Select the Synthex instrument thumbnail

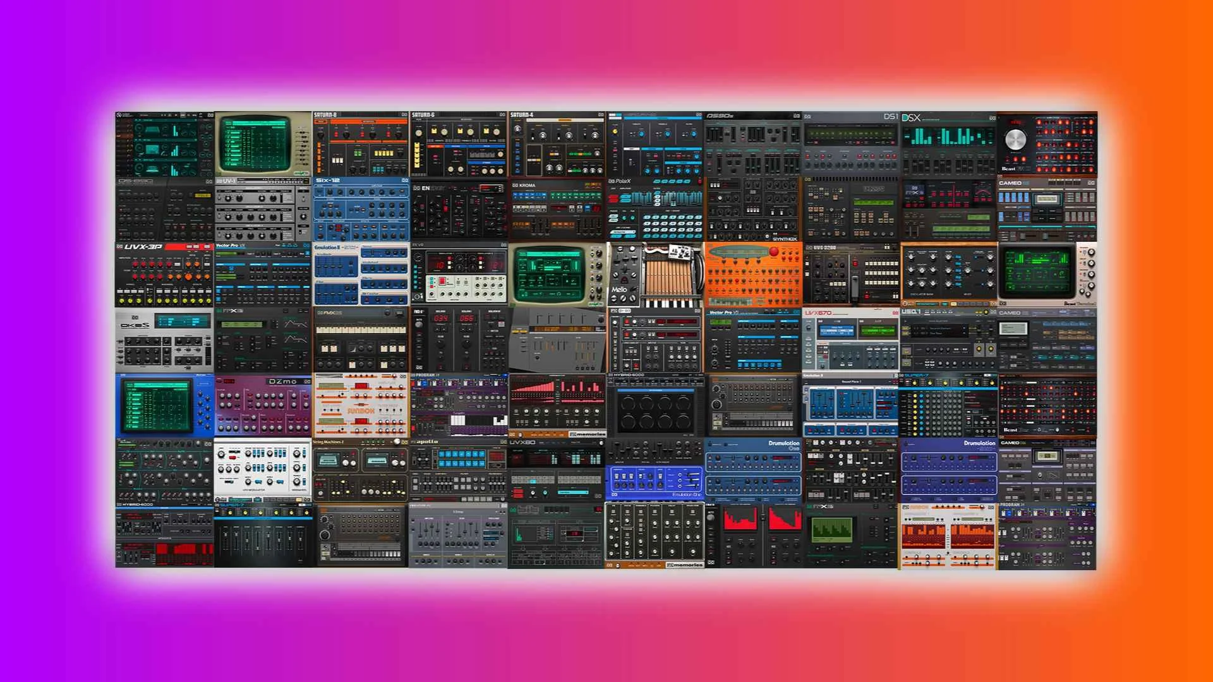click(752, 209)
